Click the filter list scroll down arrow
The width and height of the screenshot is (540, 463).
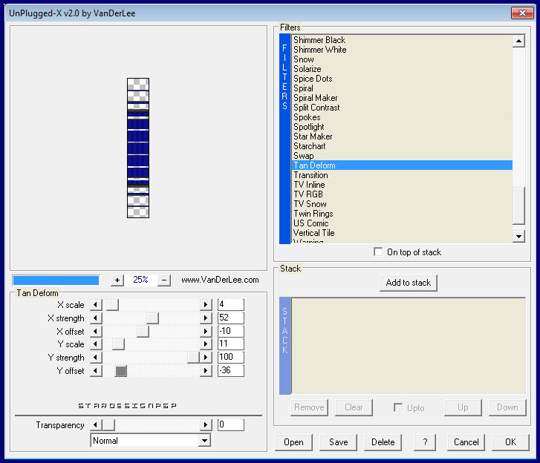(518, 236)
